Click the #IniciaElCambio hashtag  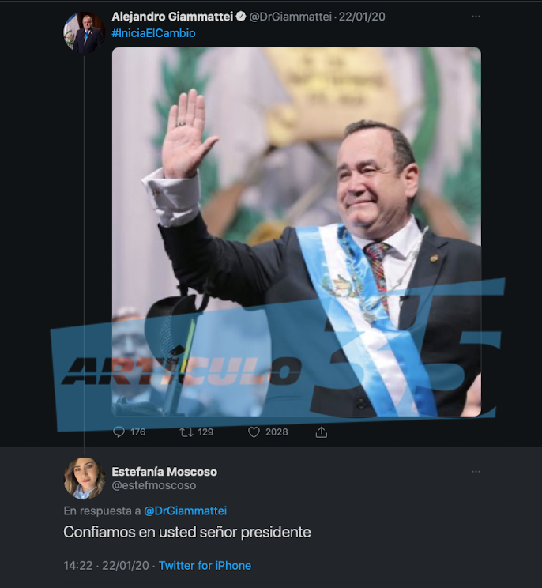tap(154, 33)
